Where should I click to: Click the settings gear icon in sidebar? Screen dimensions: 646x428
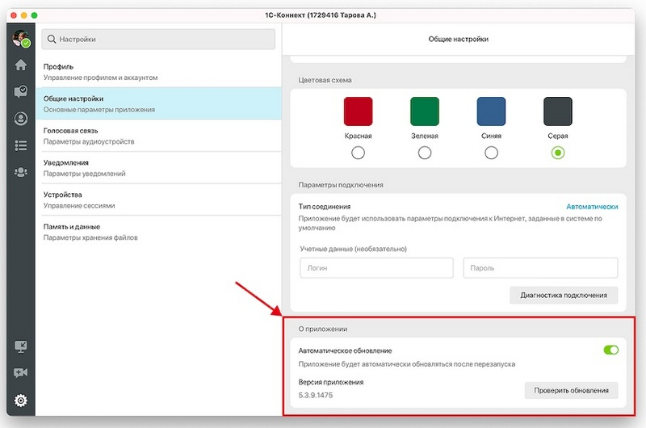tap(21, 400)
